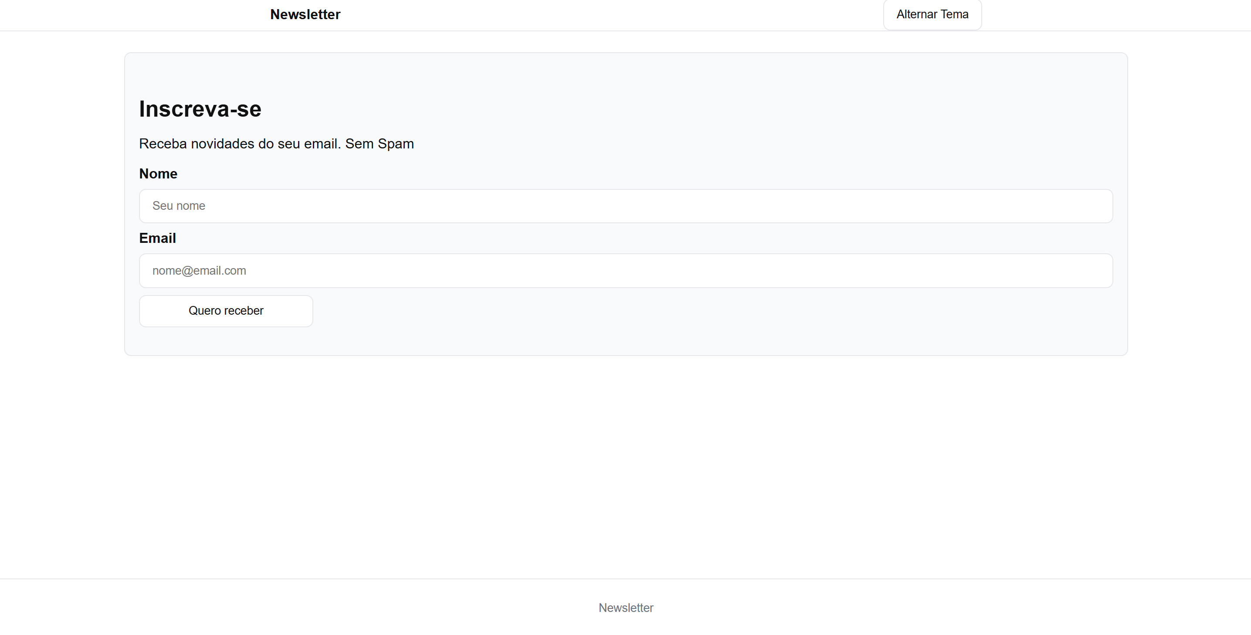Click the Nome field label
The height and width of the screenshot is (635, 1251).
[x=158, y=174]
